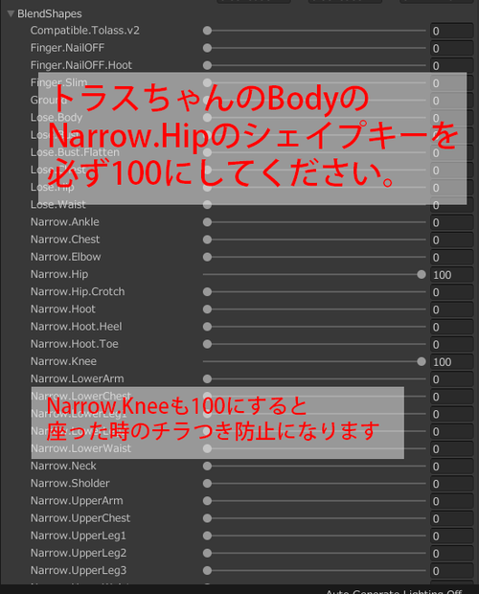Select the Narrow.Knee value field
The image size is (479, 594).
point(452,362)
